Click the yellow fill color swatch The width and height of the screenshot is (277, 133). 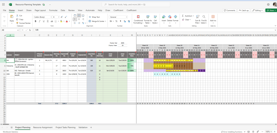[x=61, y=21]
